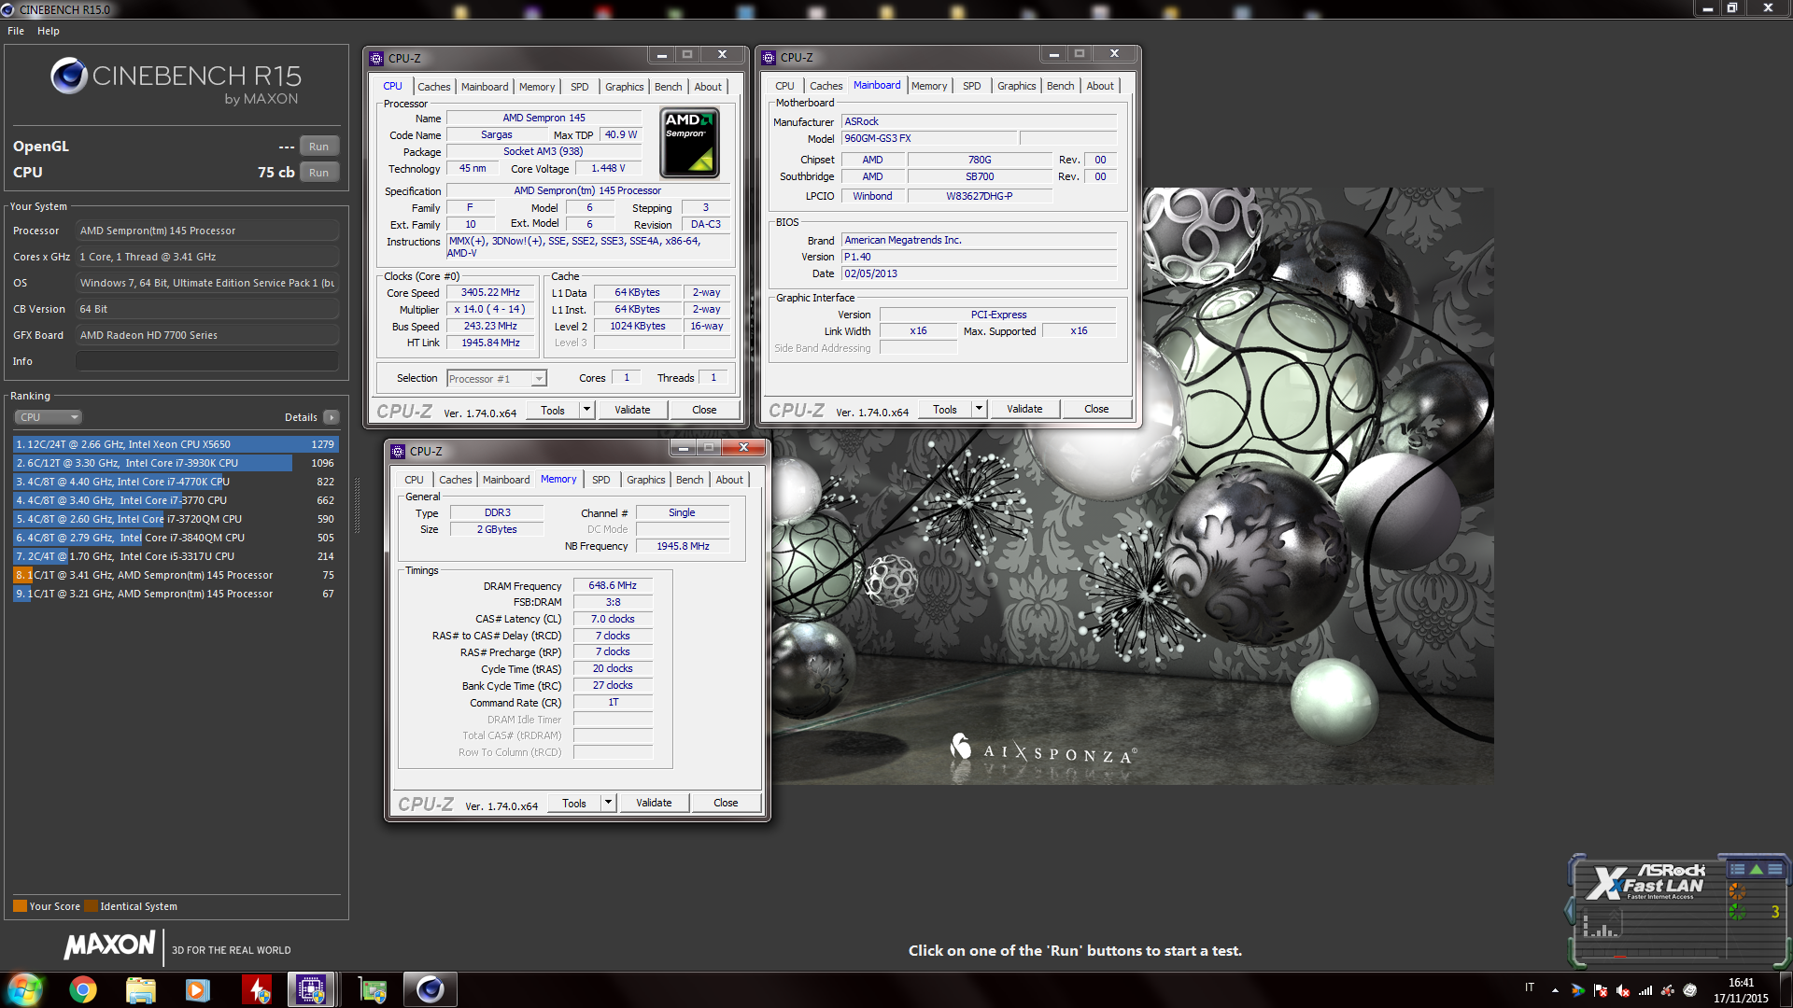
Task: Open the SPD tab in Memory window
Action: pyautogui.click(x=601, y=480)
